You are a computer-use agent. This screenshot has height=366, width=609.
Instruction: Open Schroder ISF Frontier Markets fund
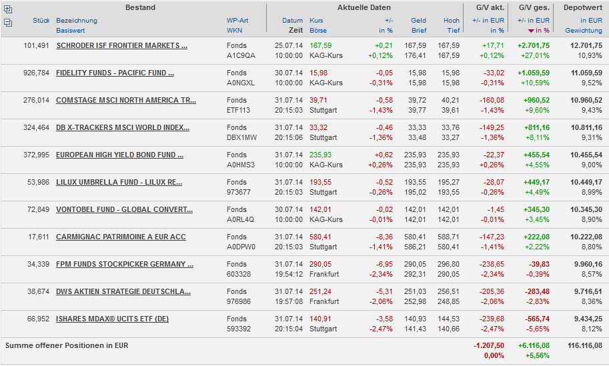coord(121,45)
